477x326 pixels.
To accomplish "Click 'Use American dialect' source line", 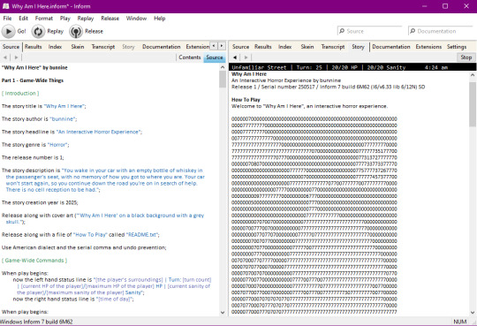I will click(84, 247).
